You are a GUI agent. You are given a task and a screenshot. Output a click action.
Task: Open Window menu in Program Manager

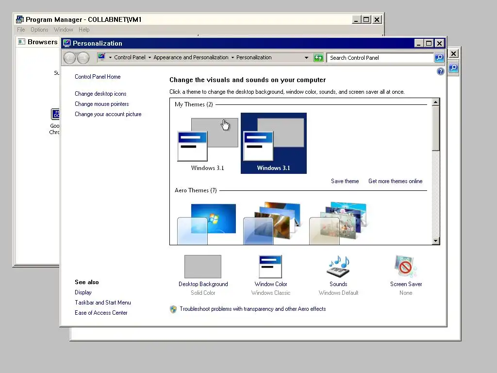64,30
